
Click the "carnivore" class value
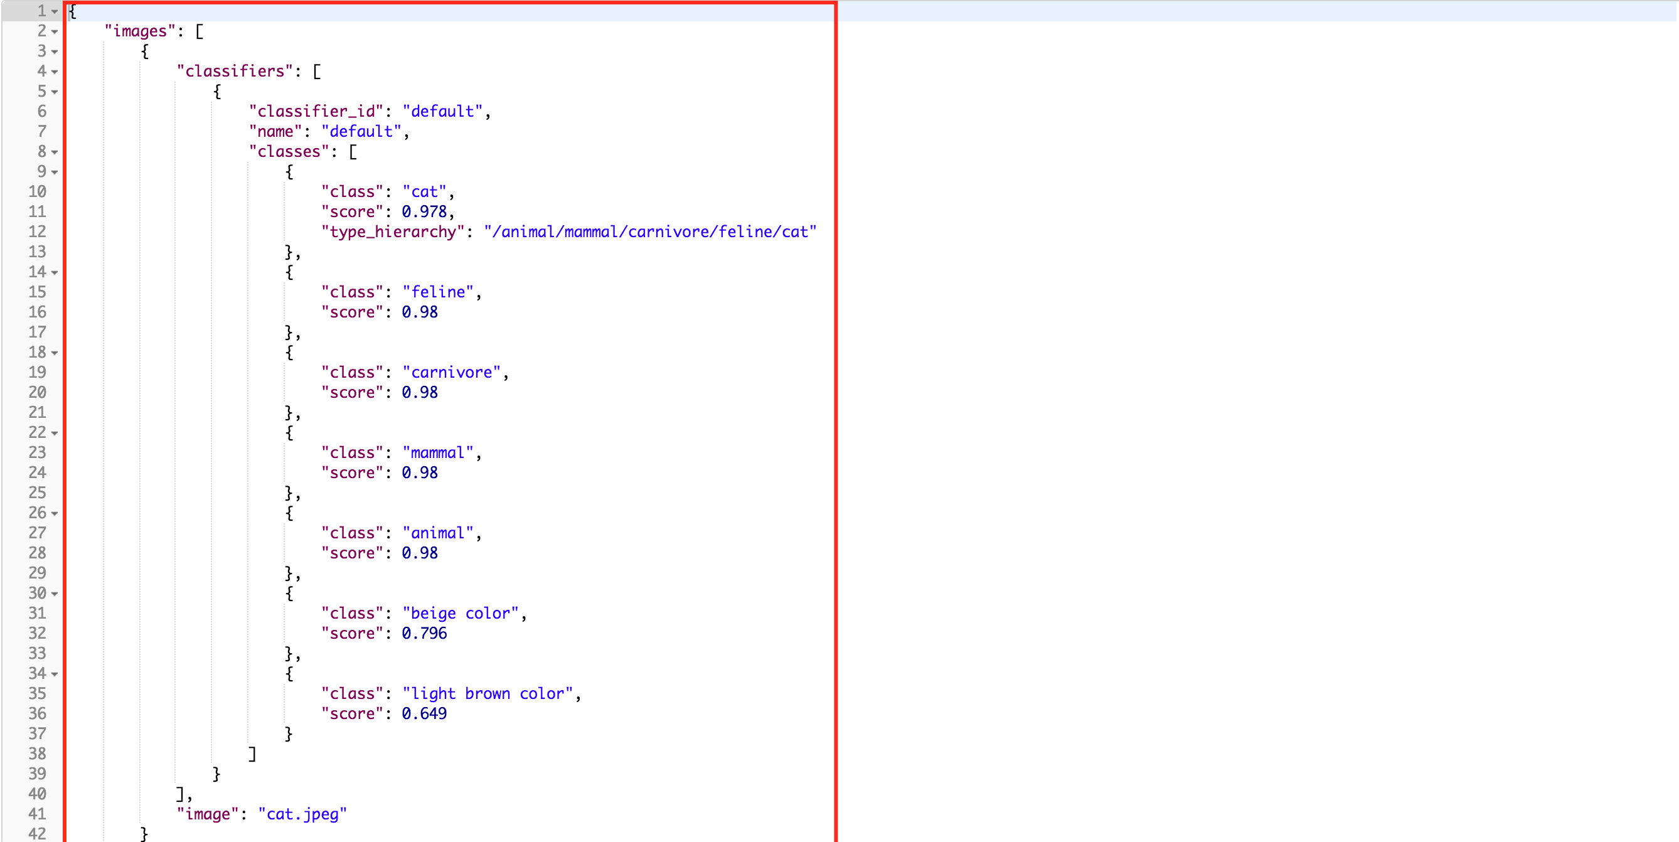452,372
